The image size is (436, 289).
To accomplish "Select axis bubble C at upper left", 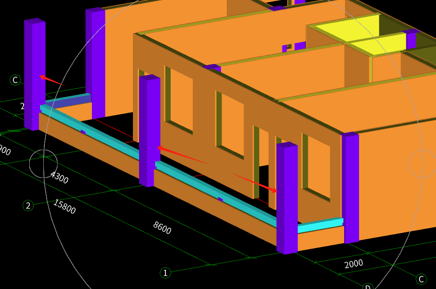I will (15, 80).
